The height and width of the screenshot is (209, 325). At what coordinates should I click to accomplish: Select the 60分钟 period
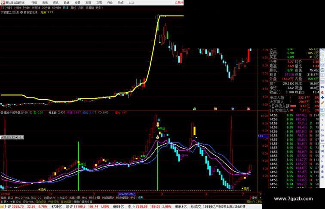[x=56, y=8]
